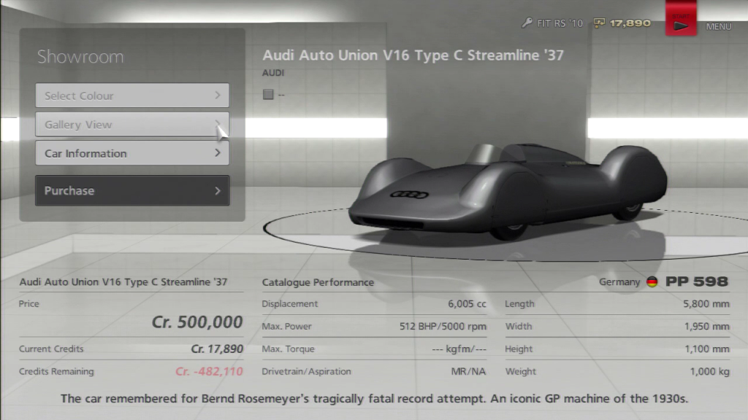
Task: Click the chevron on the Car Information row
Action: pos(218,153)
